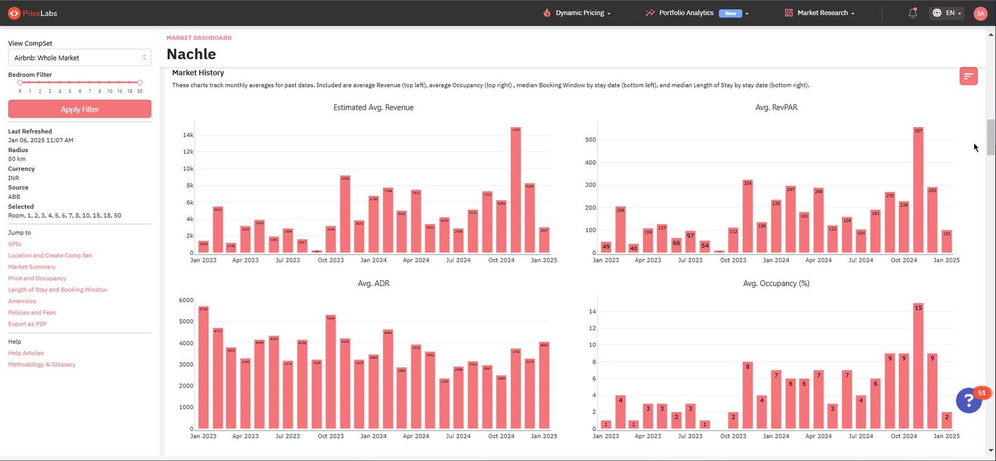Click the PriceLabs logo
The height and width of the screenshot is (461, 996).
tap(32, 13)
